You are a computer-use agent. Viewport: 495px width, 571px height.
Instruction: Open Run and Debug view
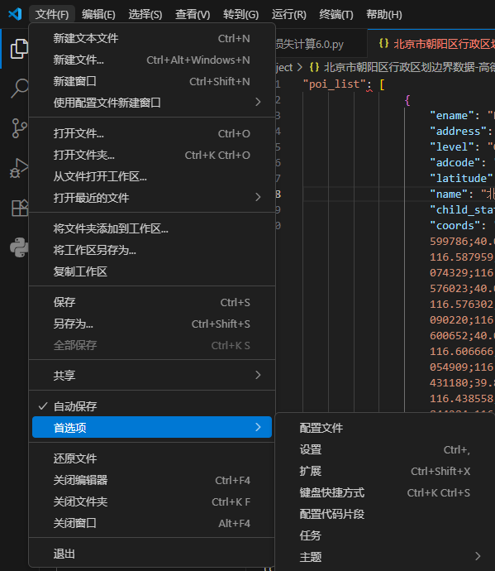(x=19, y=168)
